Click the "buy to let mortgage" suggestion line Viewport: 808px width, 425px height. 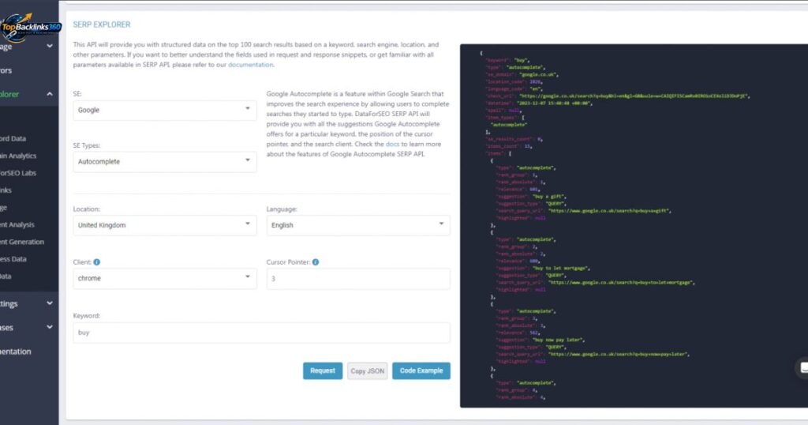543,269
